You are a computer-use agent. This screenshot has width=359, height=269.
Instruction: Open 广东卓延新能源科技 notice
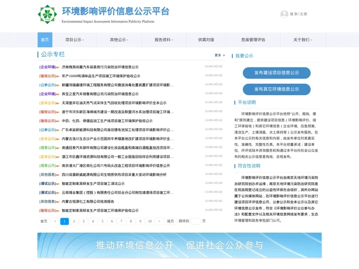click(118, 130)
